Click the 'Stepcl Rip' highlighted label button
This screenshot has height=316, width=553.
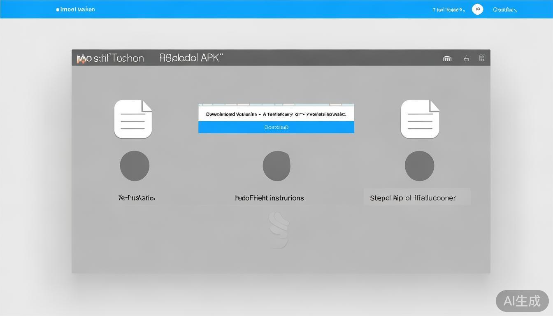(416, 197)
